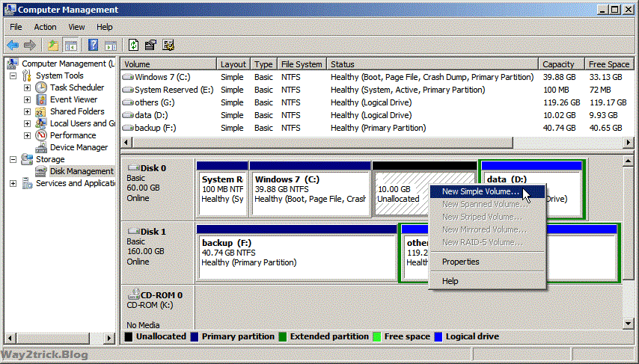Click the Services and Applications icon
This screenshot has height=364, width=639.
(27, 183)
